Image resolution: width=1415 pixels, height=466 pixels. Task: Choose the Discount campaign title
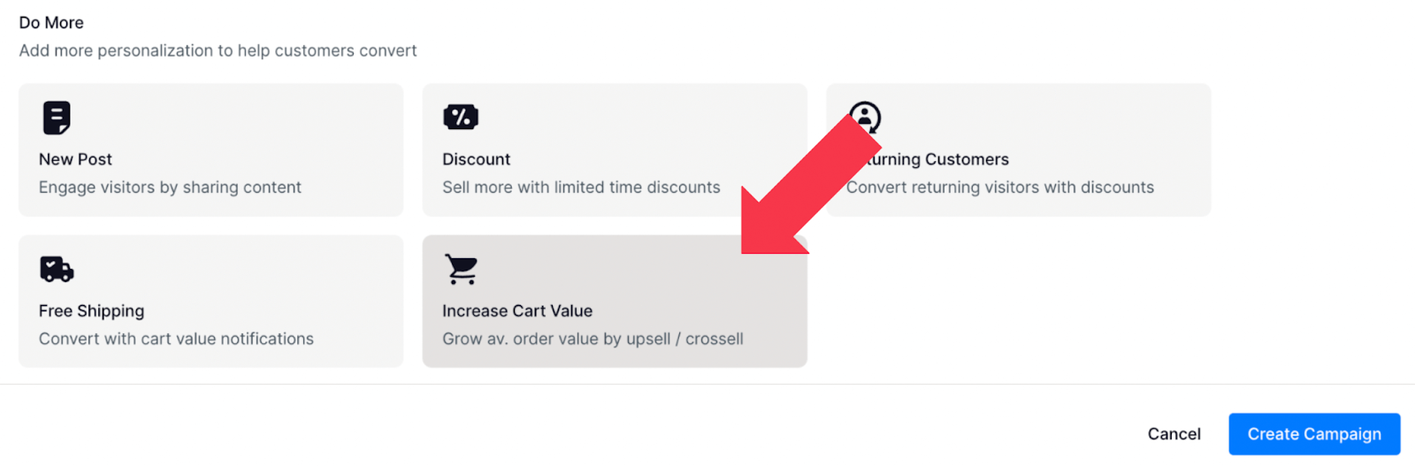476,159
